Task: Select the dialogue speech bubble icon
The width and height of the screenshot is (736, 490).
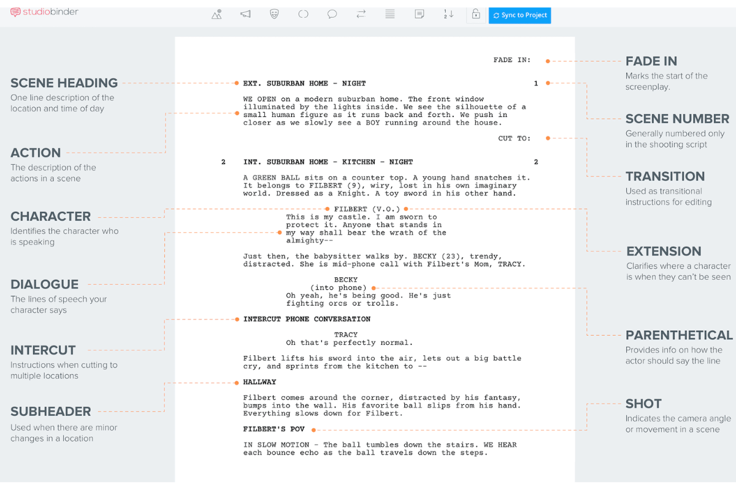Action: click(332, 15)
